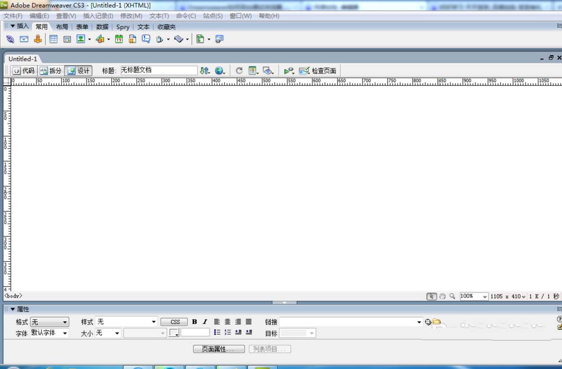Open the text color swatch picker
Image resolution: width=562 pixels, height=369 pixels.
pyautogui.click(x=174, y=333)
